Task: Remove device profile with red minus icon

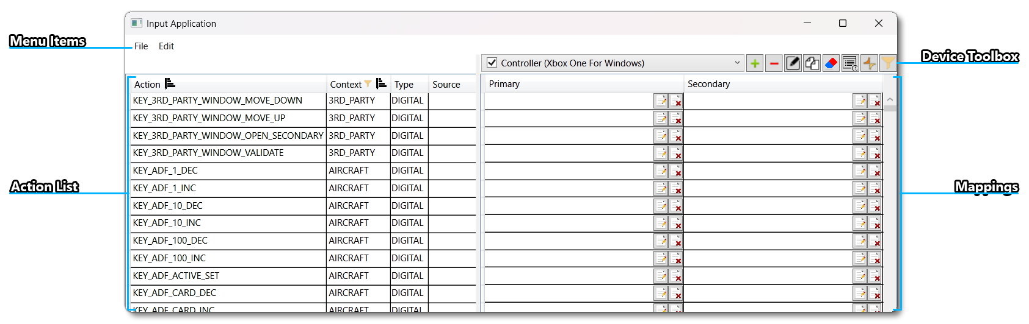Action: coord(774,63)
